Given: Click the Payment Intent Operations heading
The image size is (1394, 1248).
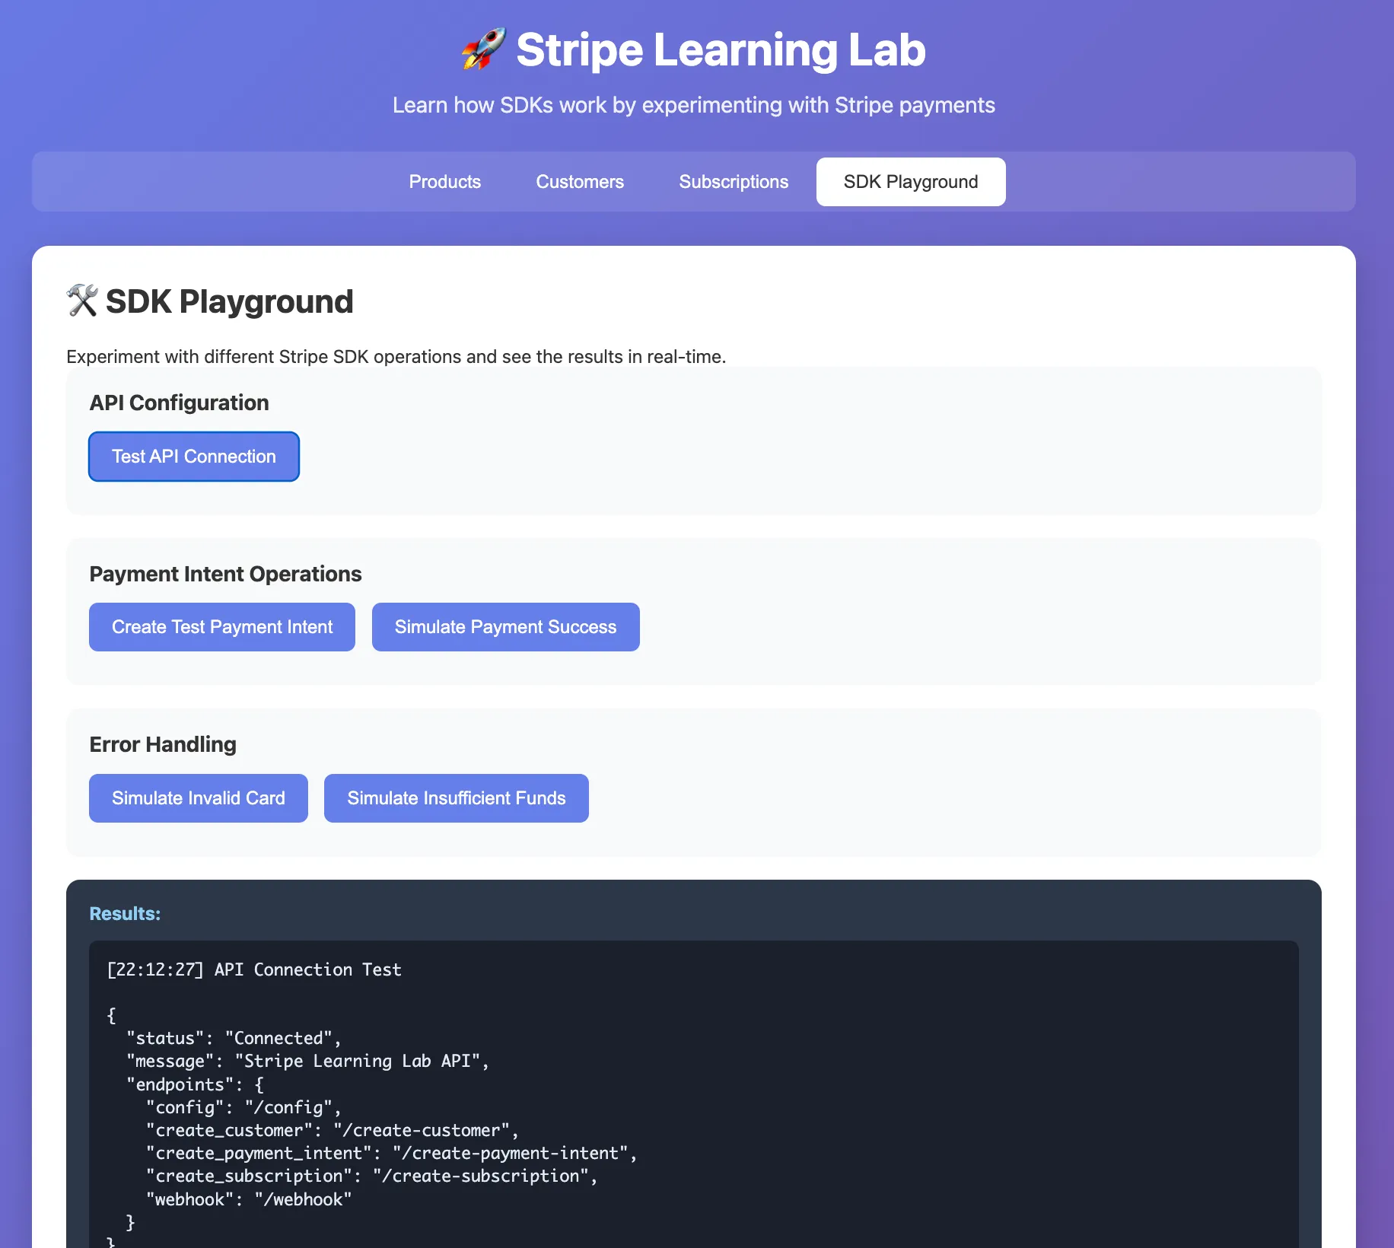Looking at the screenshot, I should click(225, 574).
